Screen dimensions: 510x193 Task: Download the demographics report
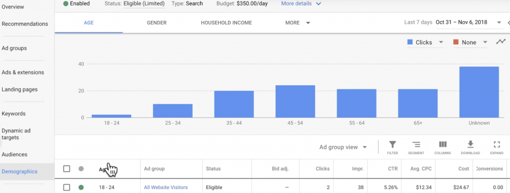tap(470, 148)
